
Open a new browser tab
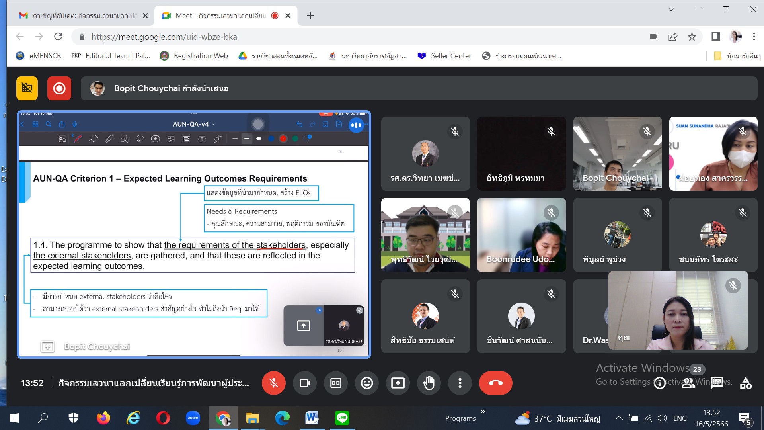(310, 16)
